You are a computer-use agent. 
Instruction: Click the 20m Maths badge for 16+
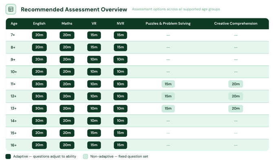[67, 145]
